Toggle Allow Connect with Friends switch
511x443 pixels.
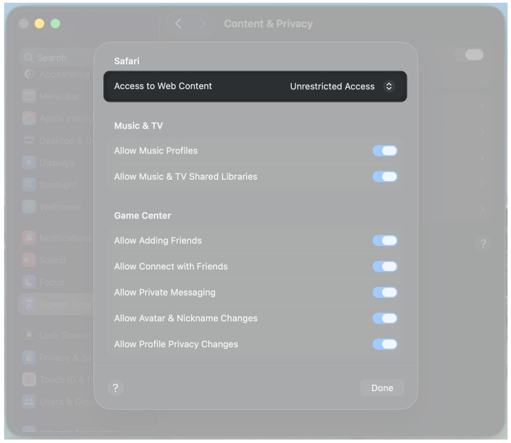[384, 266]
